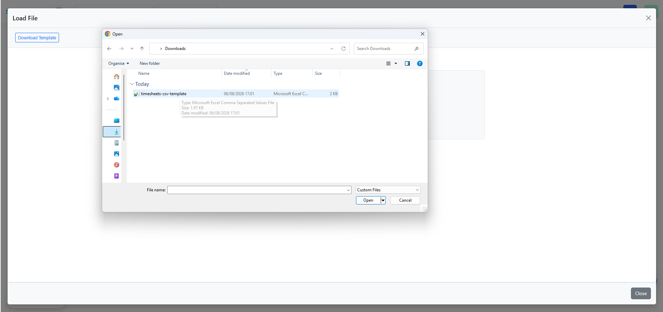Screen dimensions: 663x312
Task: Open the view options dropdown arrow
Action: pyautogui.click(x=396, y=63)
